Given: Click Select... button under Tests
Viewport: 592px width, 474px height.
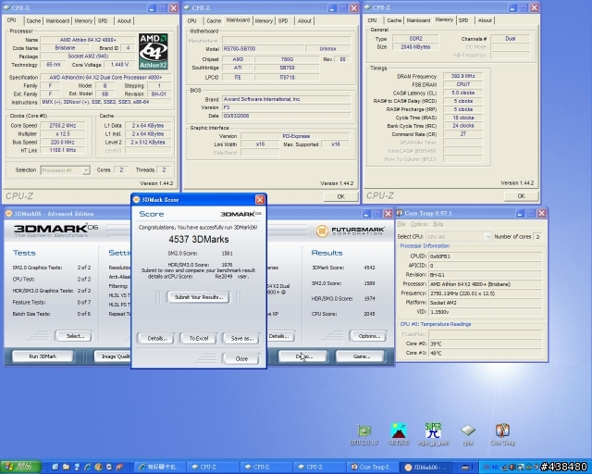Looking at the screenshot, I should pos(75,336).
